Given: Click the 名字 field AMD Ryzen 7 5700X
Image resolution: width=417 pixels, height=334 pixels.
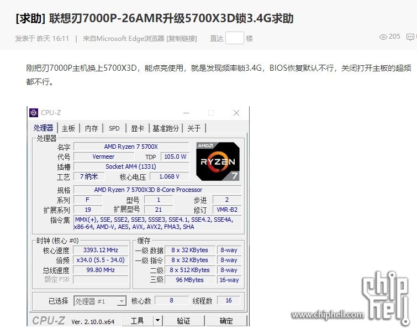Looking at the screenshot, I should point(131,147).
